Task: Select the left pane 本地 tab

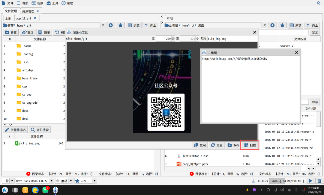Action: click(x=8, y=18)
